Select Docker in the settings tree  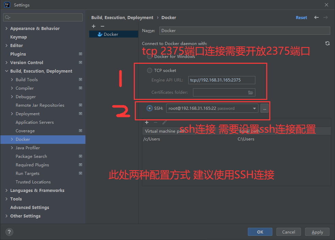tap(43, 139)
